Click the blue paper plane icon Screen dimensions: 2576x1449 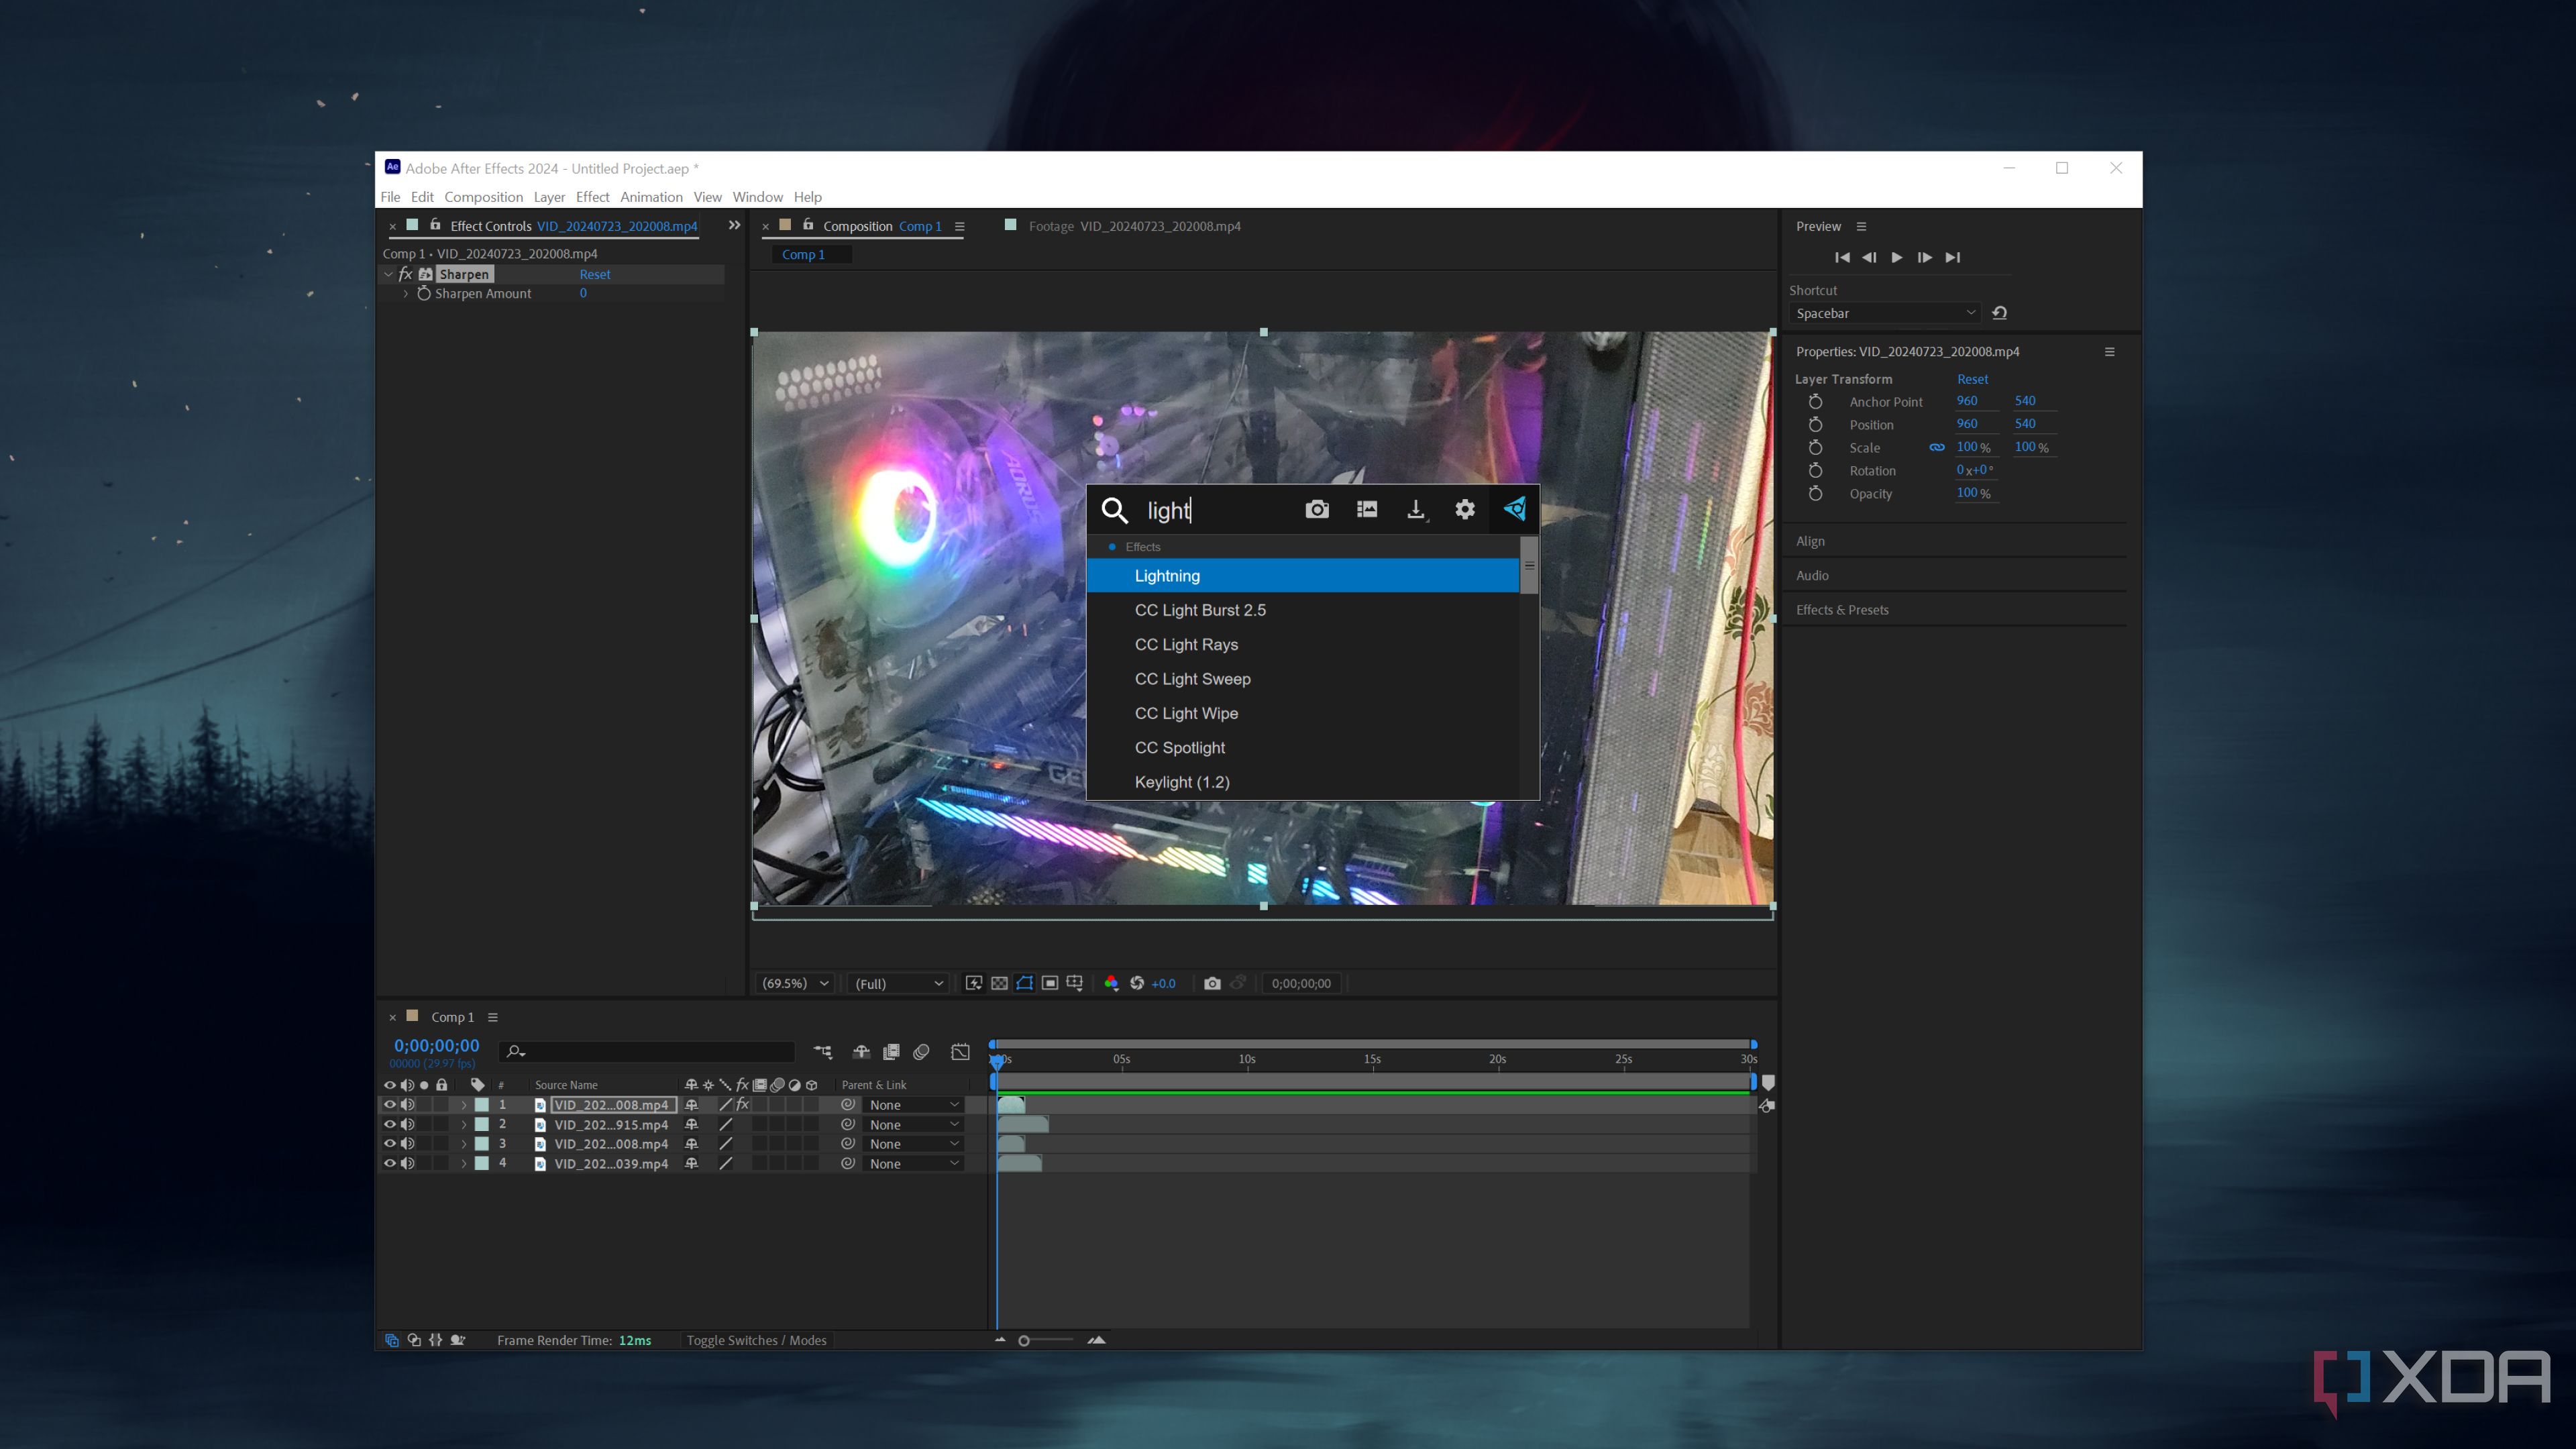[1514, 510]
